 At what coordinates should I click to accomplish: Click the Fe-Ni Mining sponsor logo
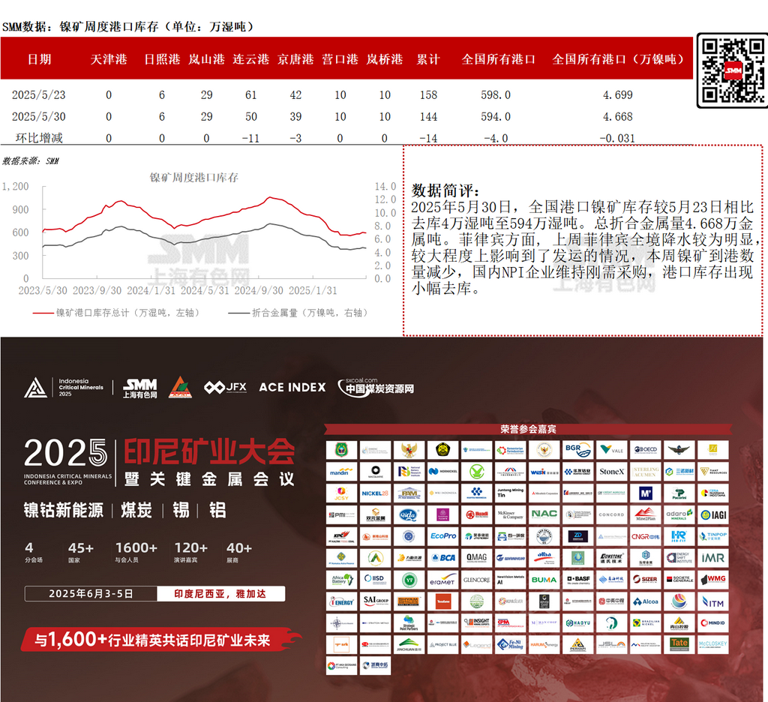coord(510,645)
